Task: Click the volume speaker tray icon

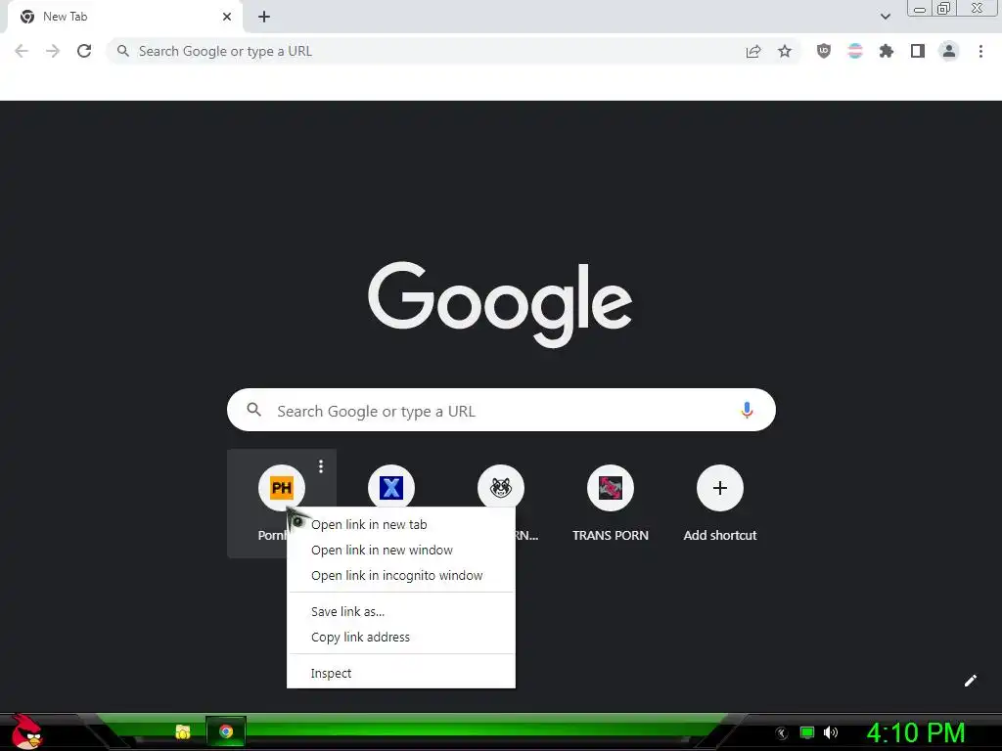Action: point(830,732)
